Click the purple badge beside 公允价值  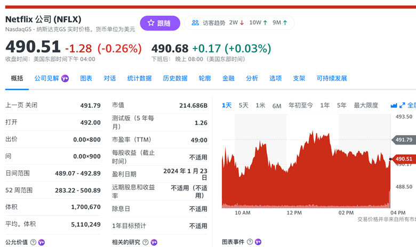pyautogui.click(x=42, y=242)
